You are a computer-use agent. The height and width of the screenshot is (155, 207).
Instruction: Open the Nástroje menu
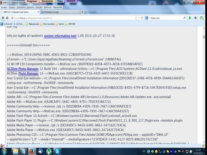pos(48,7)
